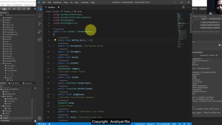
Task: Select Unity's Scale tool
Action: tap(14, 9)
